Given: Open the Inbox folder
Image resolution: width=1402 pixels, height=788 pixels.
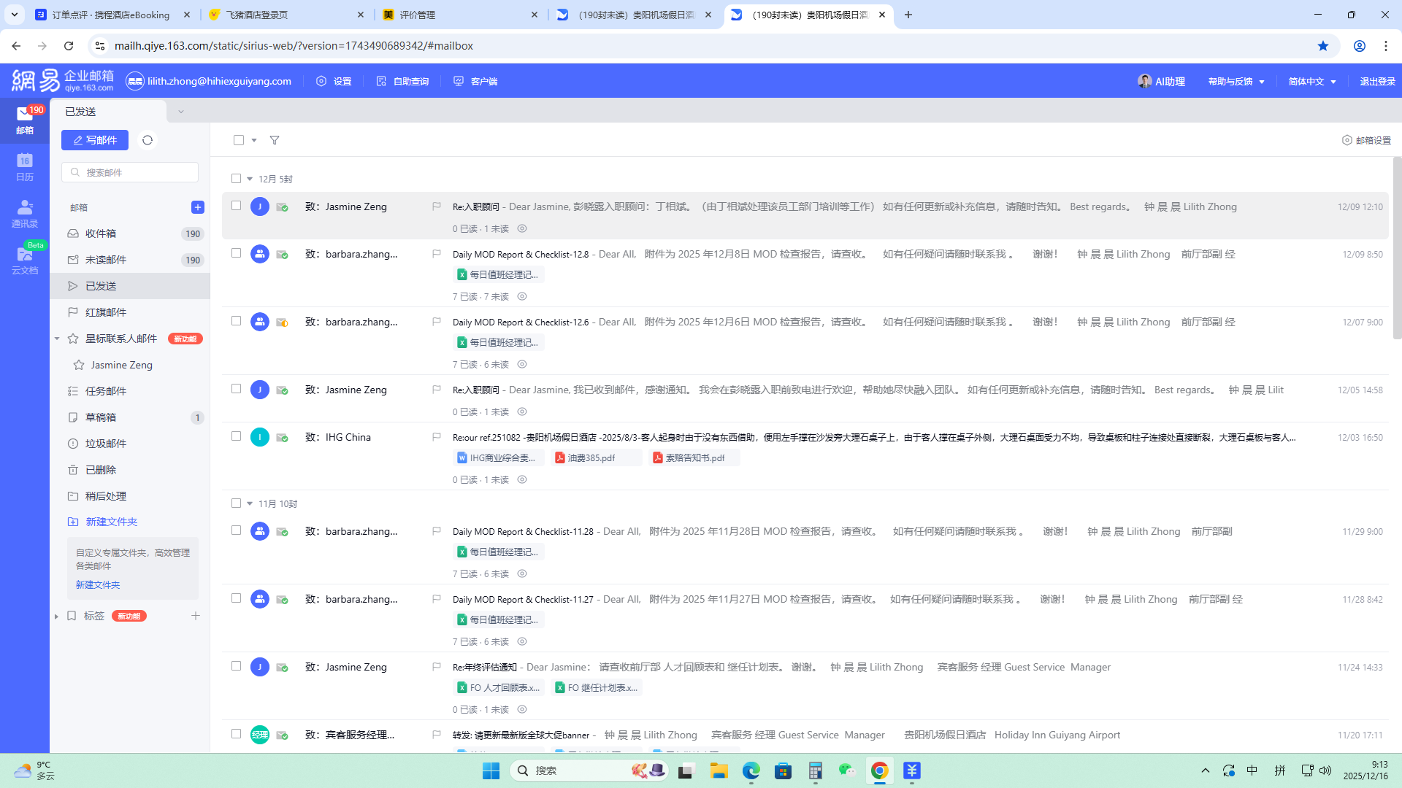Looking at the screenshot, I should point(101,233).
